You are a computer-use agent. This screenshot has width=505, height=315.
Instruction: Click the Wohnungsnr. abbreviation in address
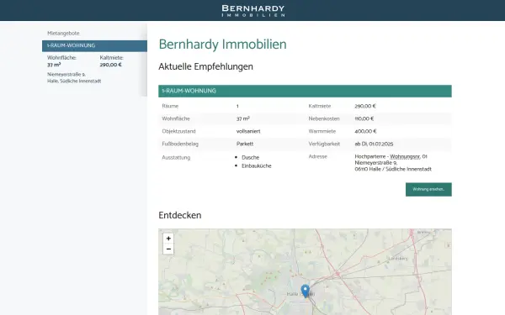click(405, 156)
